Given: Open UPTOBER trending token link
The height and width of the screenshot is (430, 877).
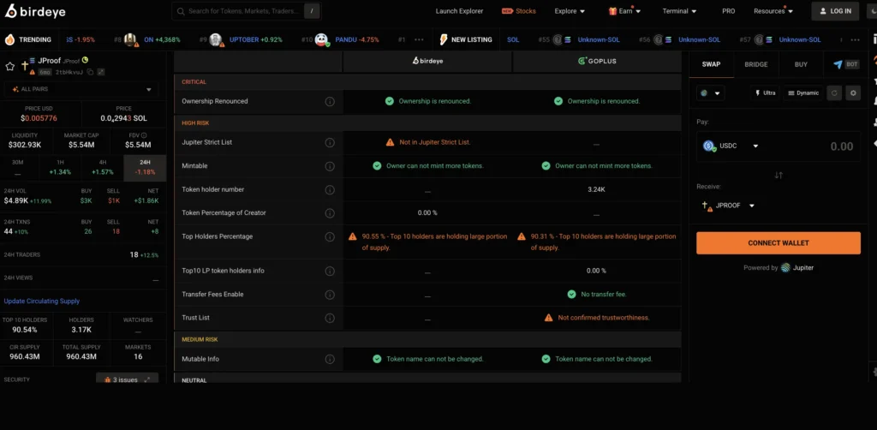Looking at the screenshot, I should 242,39.
